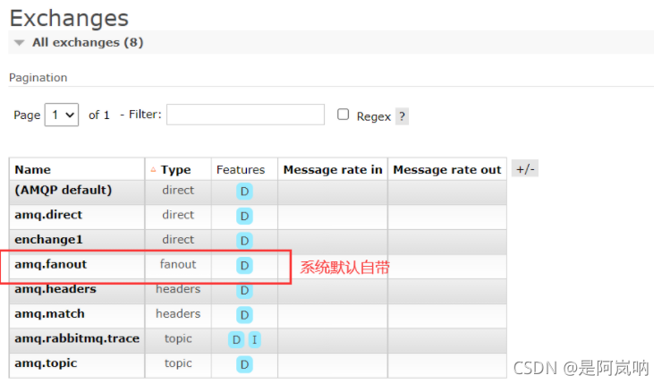Screen dimensions: 662x384
Task: Open the amq.fanout exchange
Action: coord(51,264)
